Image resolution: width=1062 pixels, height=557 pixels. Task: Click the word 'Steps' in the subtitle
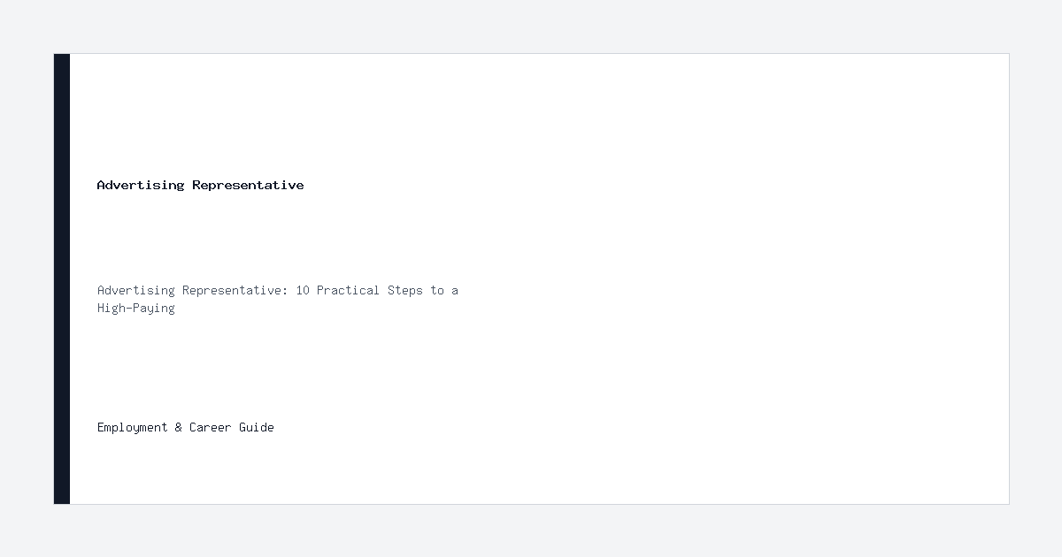(405, 290)
